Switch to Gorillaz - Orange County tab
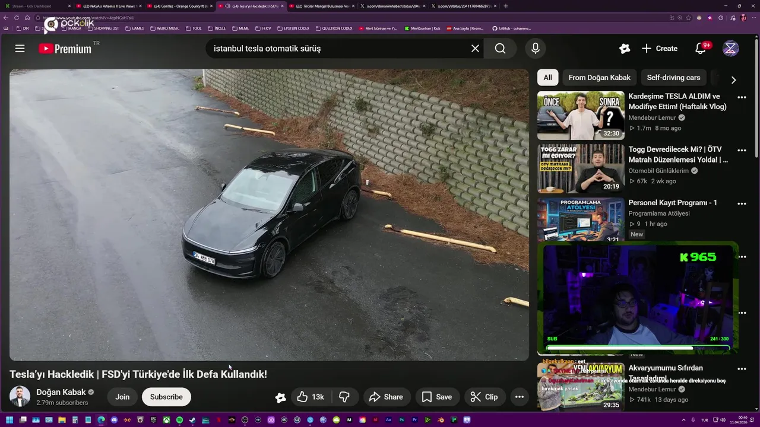Image resolution: width=760 pixels, height=427 pixels. (x=179, y=6)
